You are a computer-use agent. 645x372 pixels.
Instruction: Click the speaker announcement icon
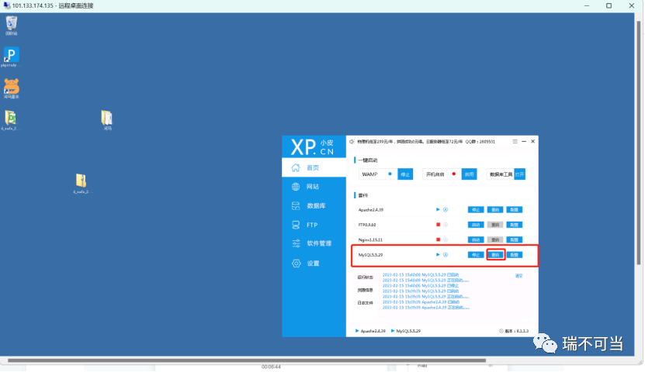click(x=352, y=142)
